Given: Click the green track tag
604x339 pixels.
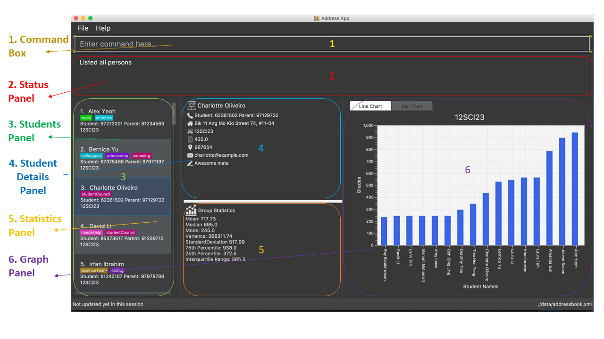Looking at the screenshot, I should tap(86, 118).
